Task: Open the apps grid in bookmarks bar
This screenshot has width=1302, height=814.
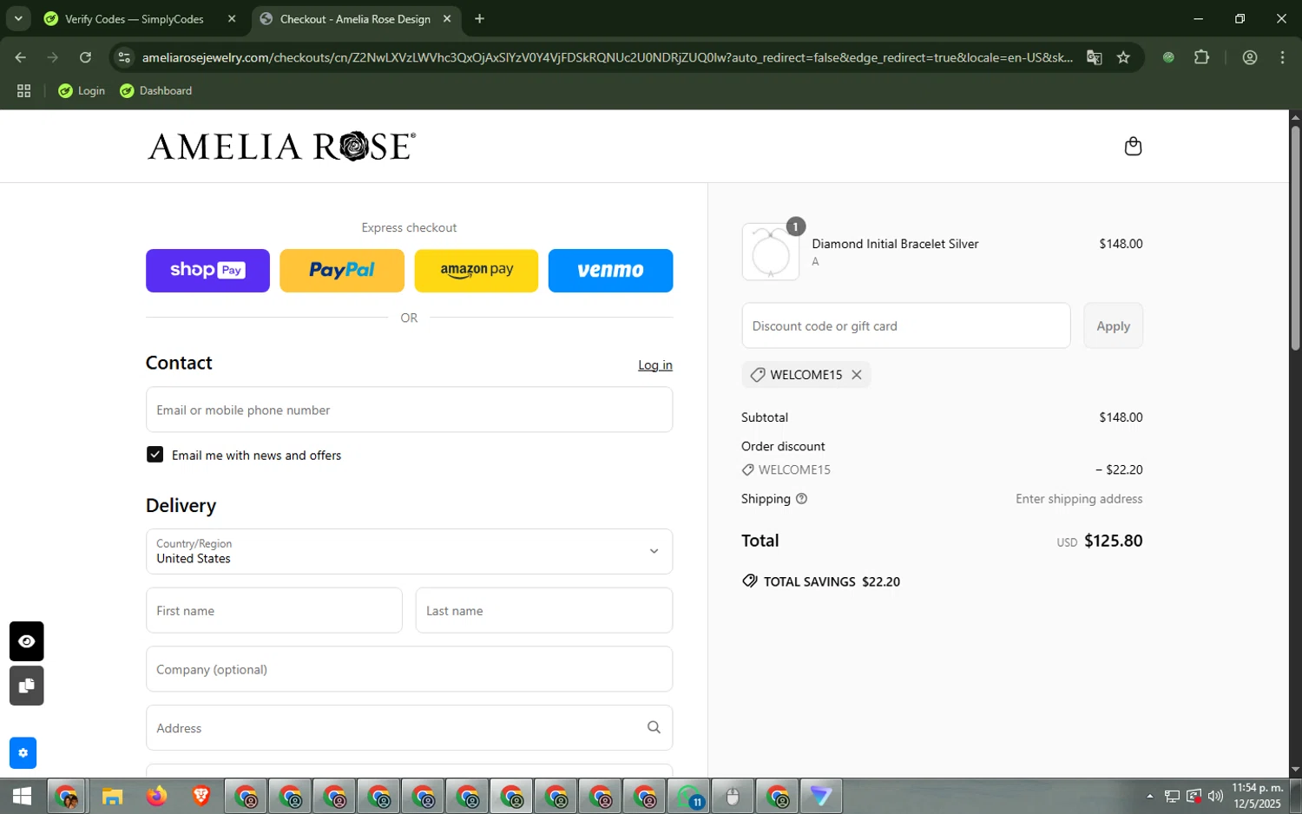Action: click(23, 90)
